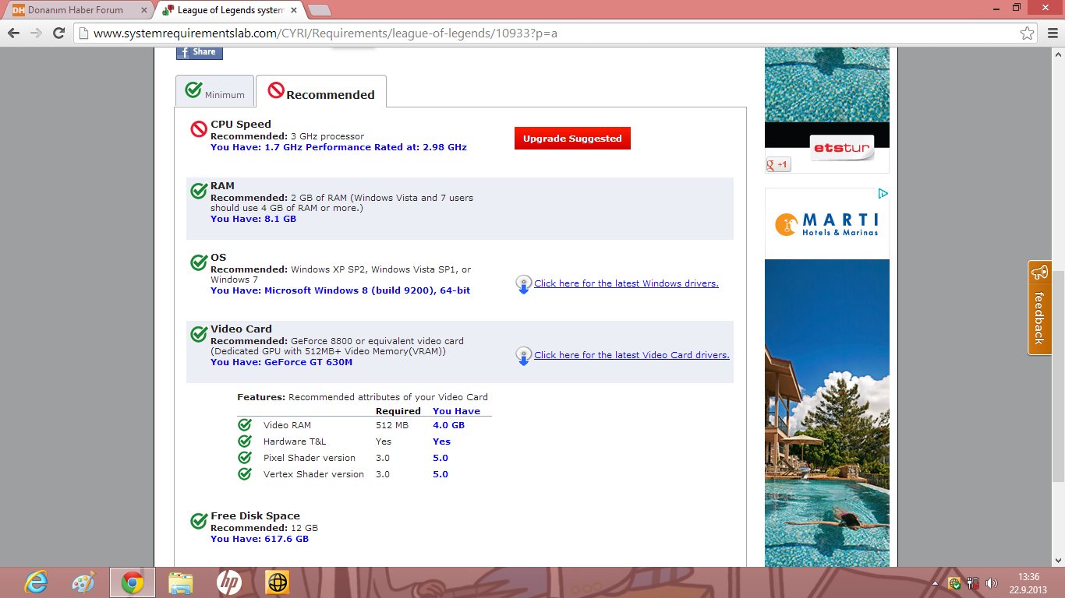Image resolution: width=1065 pixels, height=598 pixels.
Task: Click download icon beside Windows drivers link
Action: (524, 284)
